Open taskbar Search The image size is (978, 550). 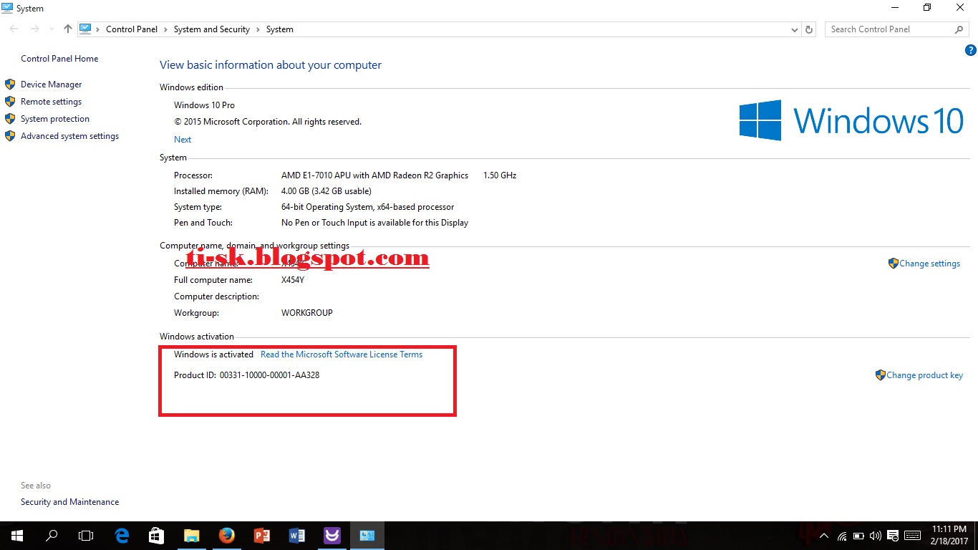coord(52,536)
